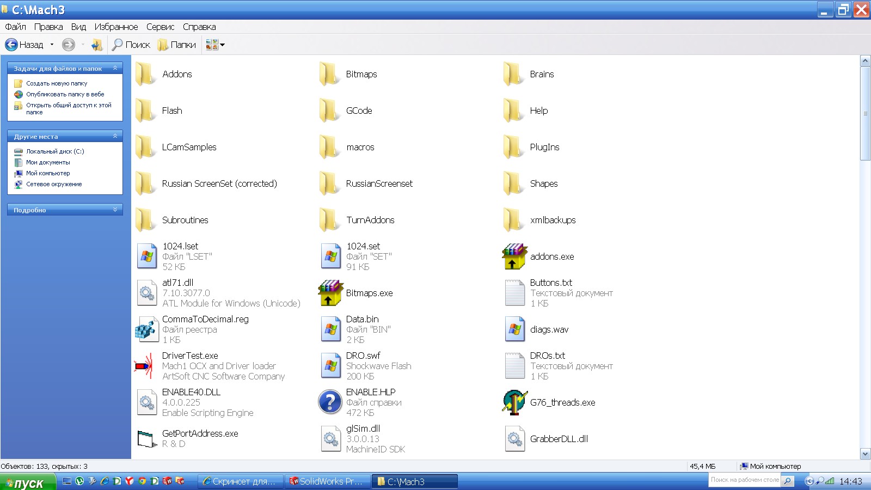Go to 'Мой компьютер' link
871x490 pixels.
(48, 173)
